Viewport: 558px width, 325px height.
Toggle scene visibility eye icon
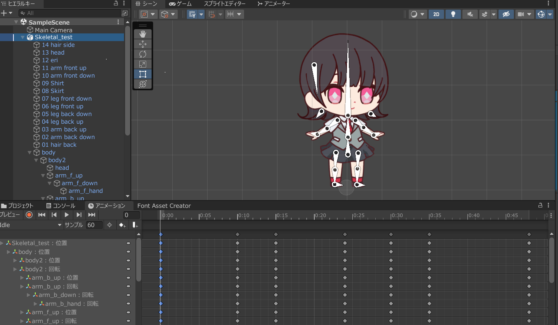point(506,14)
